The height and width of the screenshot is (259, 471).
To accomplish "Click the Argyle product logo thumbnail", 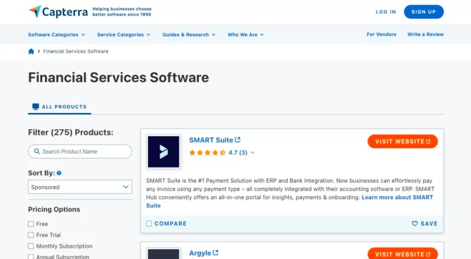I will (163, 253).
